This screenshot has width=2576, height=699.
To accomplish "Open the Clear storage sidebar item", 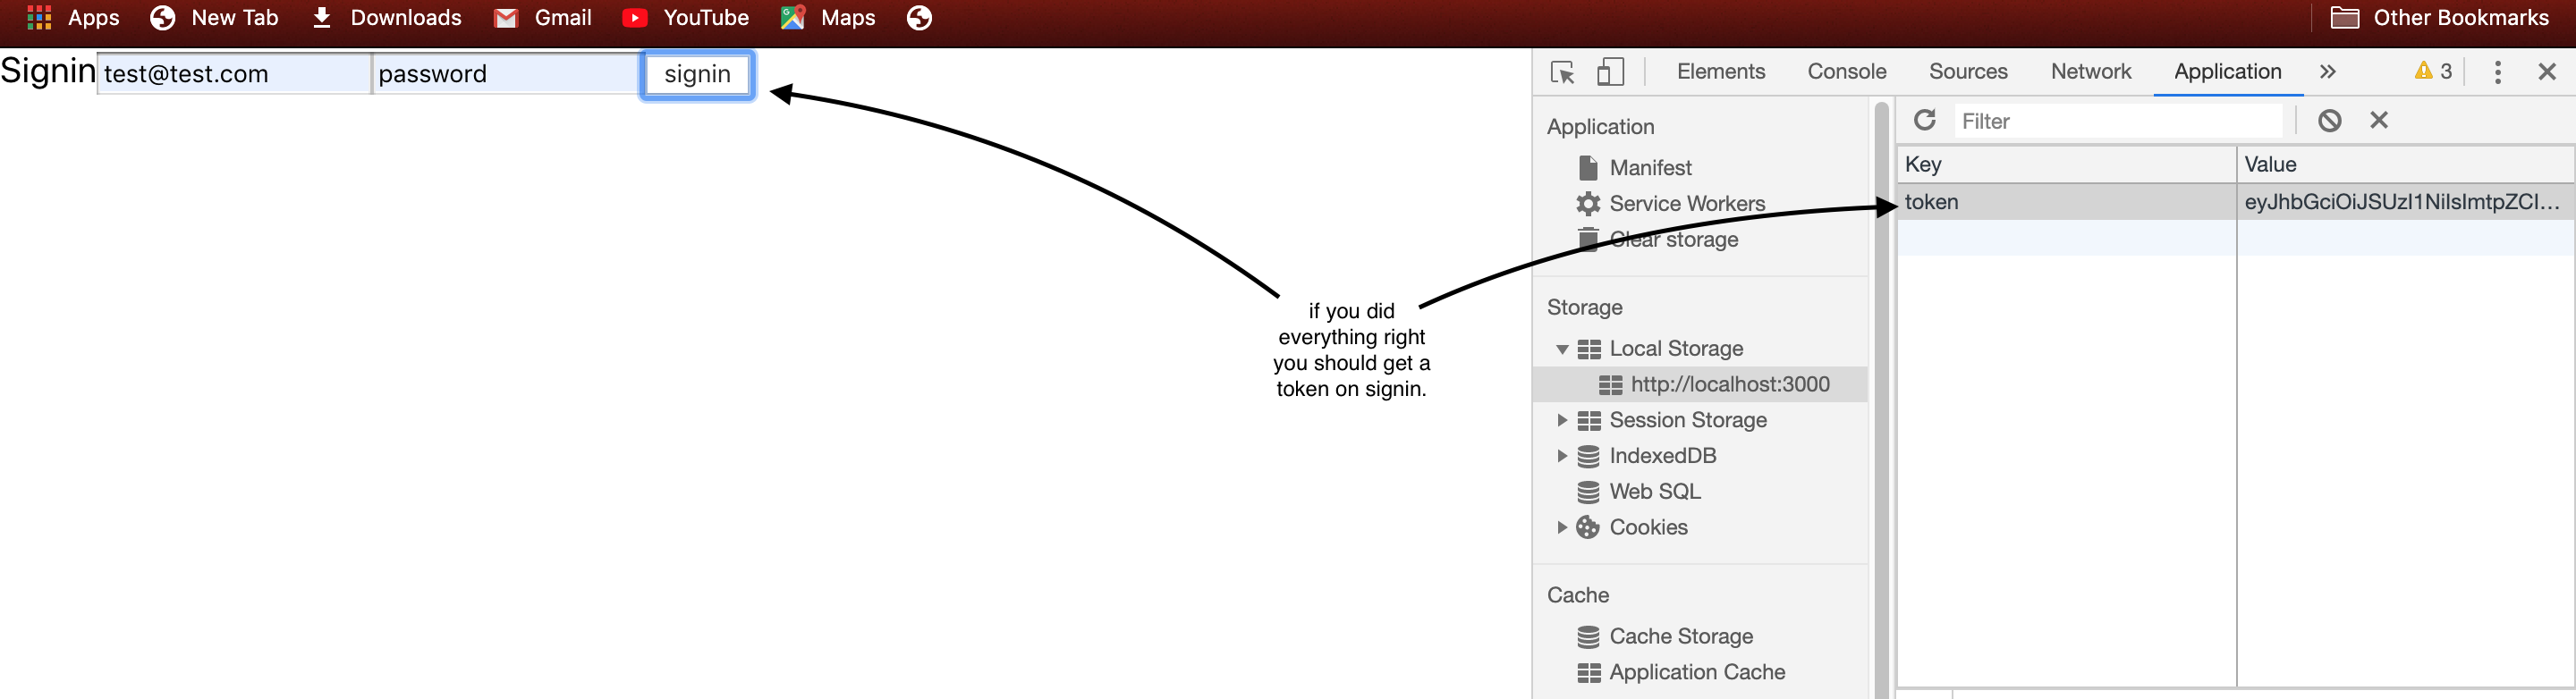I will [1674, 240].
